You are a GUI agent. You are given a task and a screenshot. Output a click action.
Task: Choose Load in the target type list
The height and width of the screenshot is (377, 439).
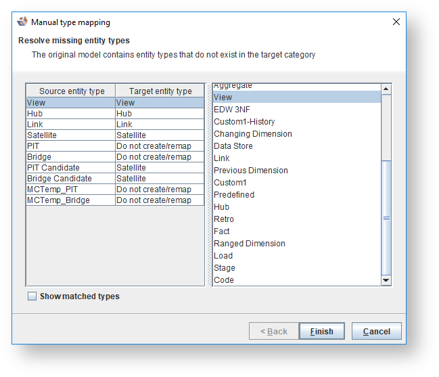click(x=297, y=256)
